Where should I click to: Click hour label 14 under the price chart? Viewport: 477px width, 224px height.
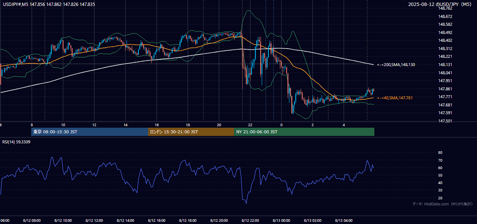tap(125, 125)
